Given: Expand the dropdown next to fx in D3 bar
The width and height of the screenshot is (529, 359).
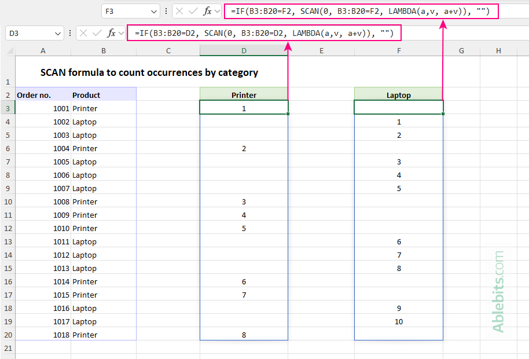Looking at the screenshot, I should (121, 34).
